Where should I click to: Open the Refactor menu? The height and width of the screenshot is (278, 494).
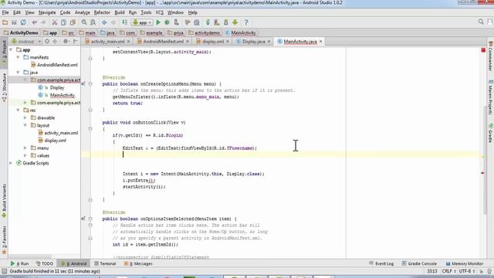pyautogui.click(x=102, y=12)
